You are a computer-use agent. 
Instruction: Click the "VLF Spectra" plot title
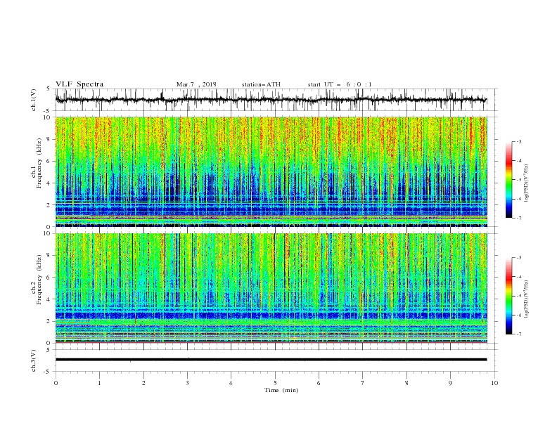[x=79, y=84]
